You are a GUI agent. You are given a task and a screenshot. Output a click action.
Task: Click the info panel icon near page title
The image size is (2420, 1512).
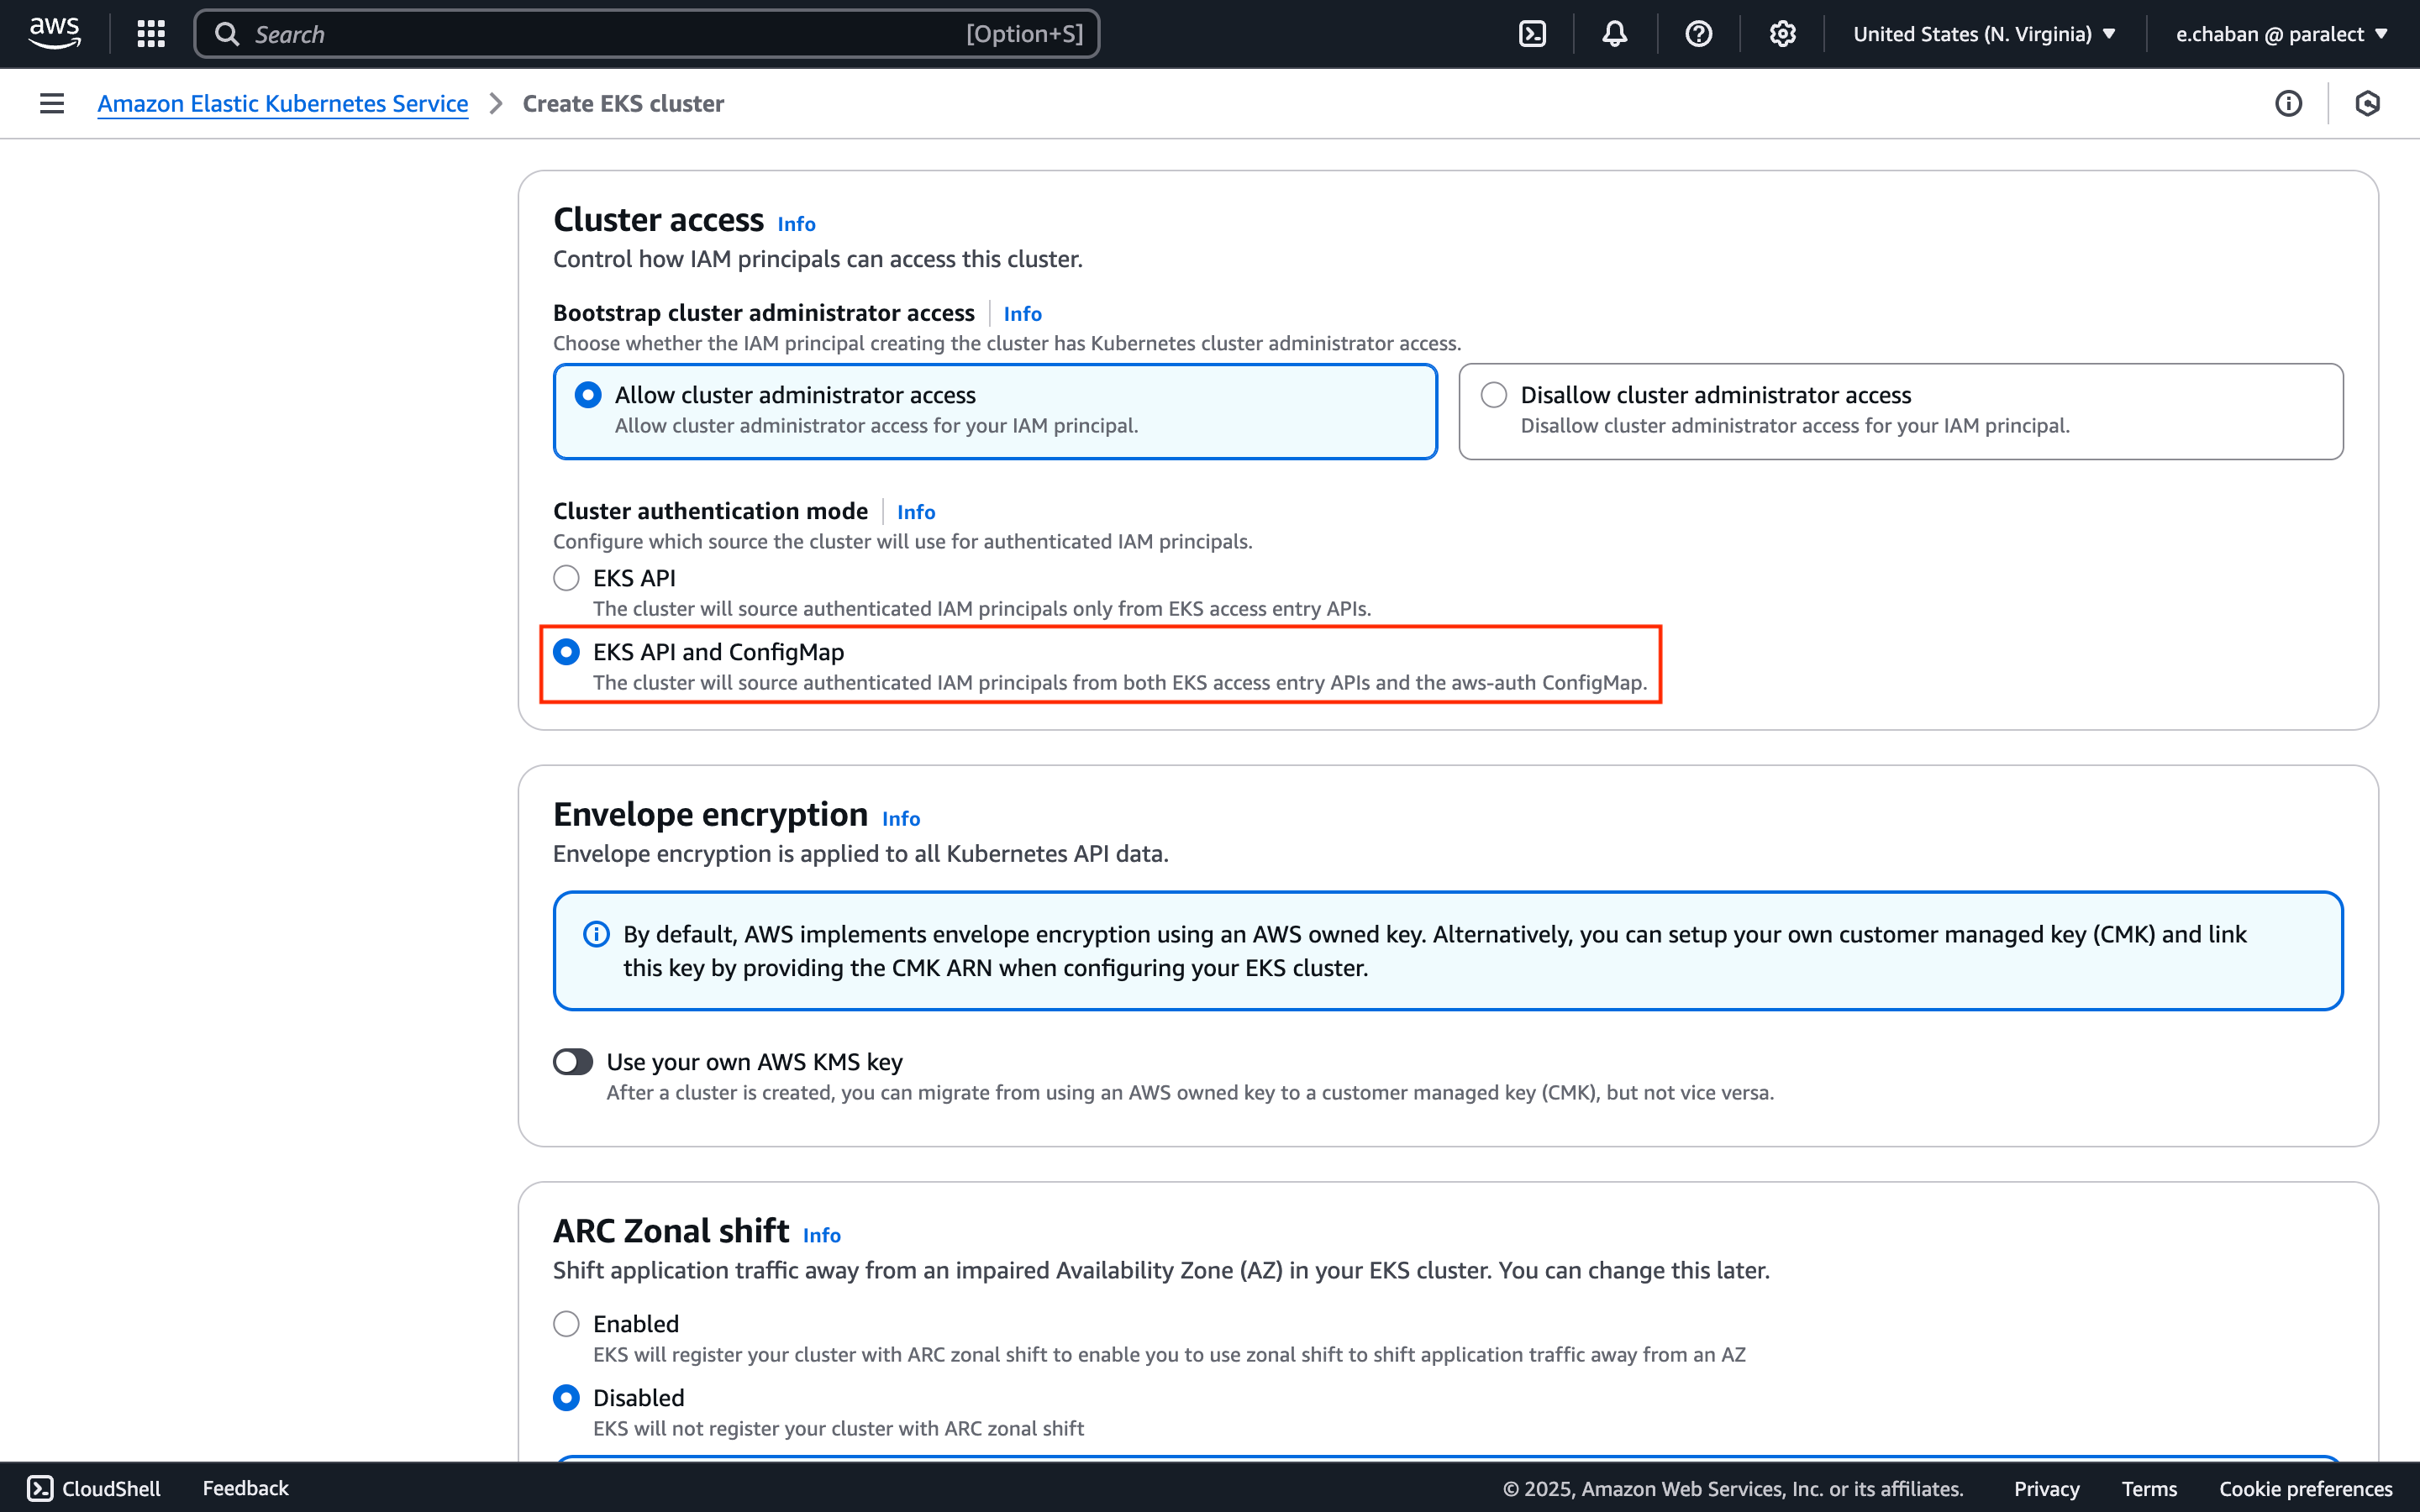[x=2288, y=103]
